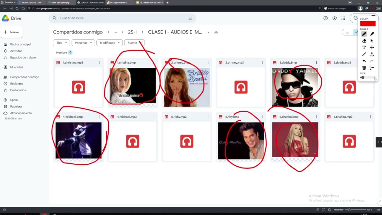The width and height of the screenshot is (382, 215).
Task: Click the download annotation icon
Action: coord(372,54)
